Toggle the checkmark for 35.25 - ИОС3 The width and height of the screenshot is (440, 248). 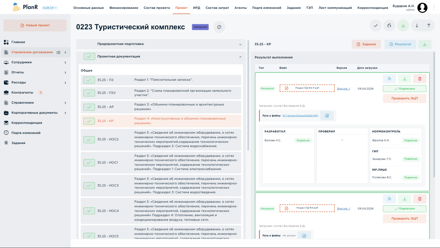pyautogui.click(x=89, y=186)
